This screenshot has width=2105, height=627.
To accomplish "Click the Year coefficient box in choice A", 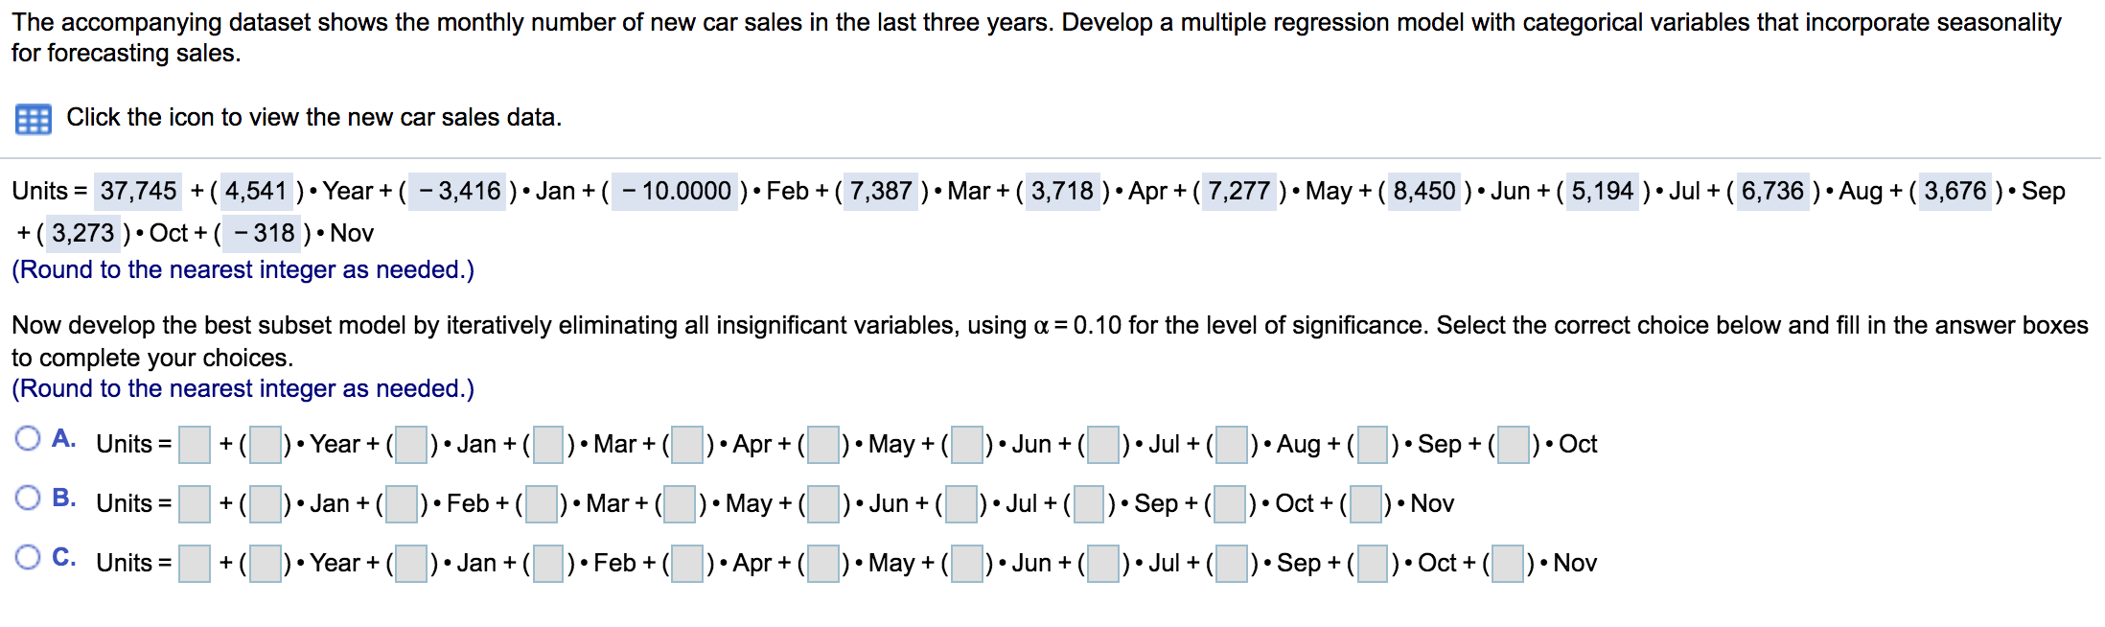I will [265, 444].
